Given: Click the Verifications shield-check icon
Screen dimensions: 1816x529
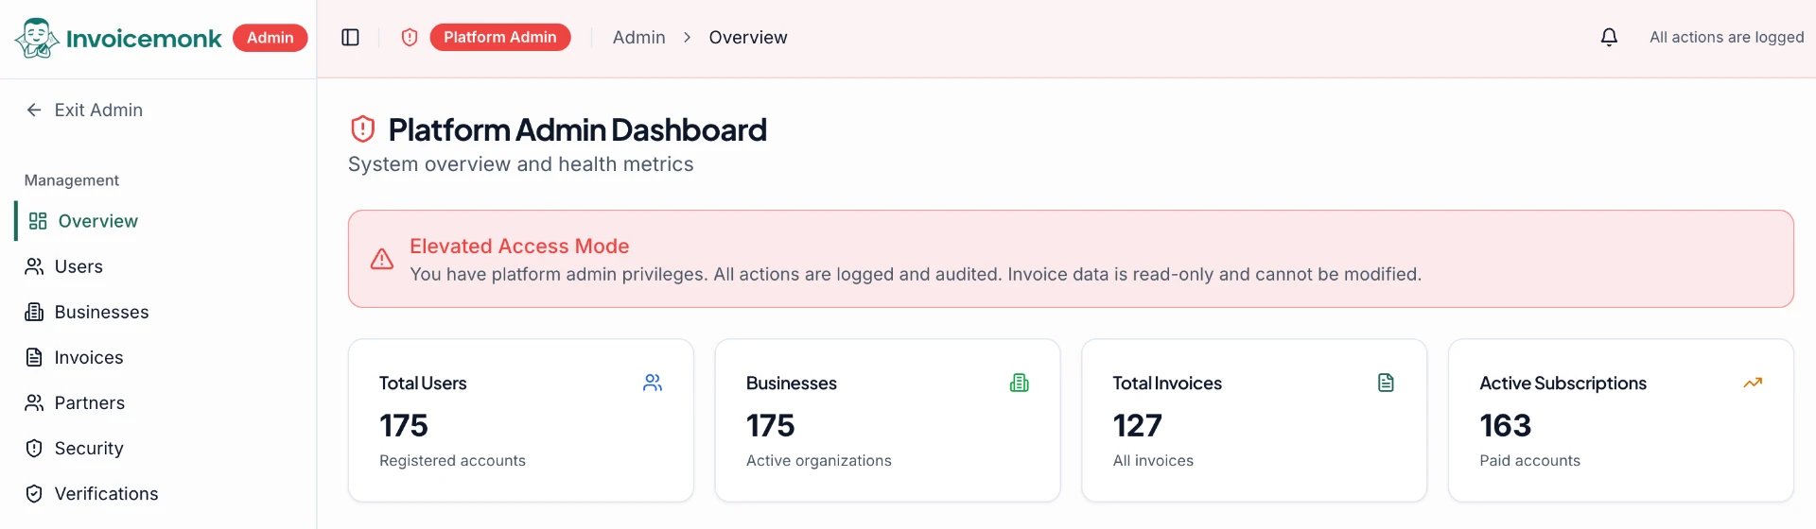Looking at the screenshot, I should [x=34, y=493].
